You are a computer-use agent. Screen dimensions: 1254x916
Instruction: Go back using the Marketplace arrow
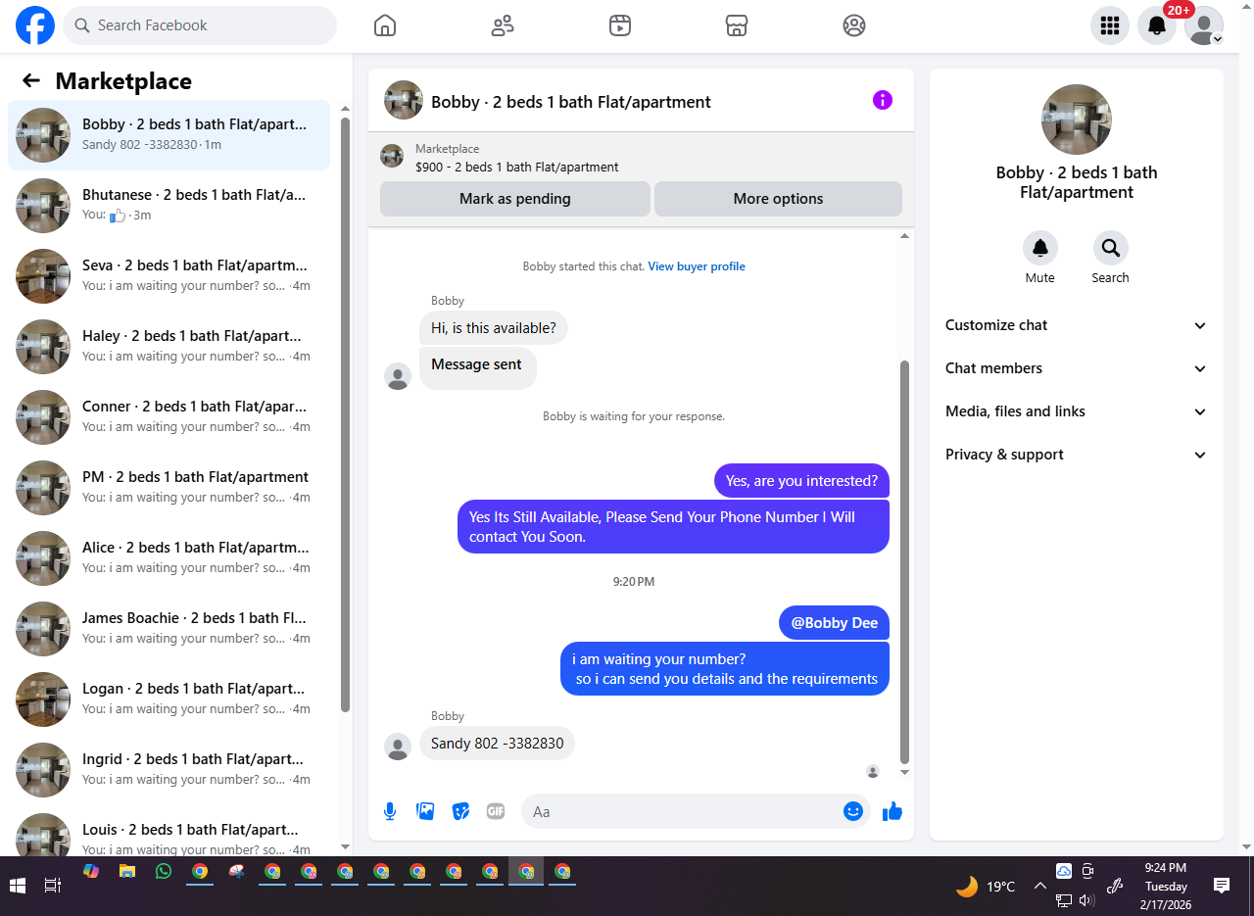tap(31, 80)
